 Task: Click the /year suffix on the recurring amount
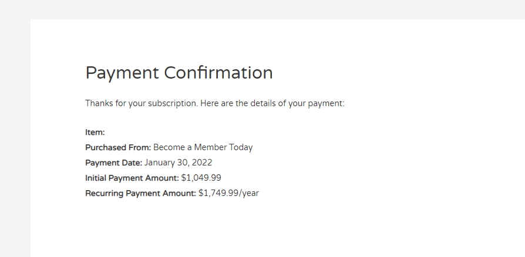coord(249,194)
